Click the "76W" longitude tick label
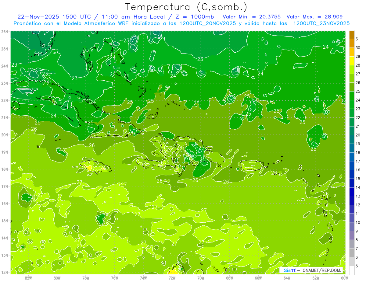 tap(114, 277)
